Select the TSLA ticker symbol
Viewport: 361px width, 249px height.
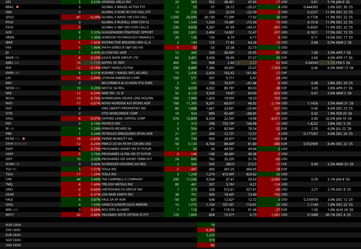[9, 174]
